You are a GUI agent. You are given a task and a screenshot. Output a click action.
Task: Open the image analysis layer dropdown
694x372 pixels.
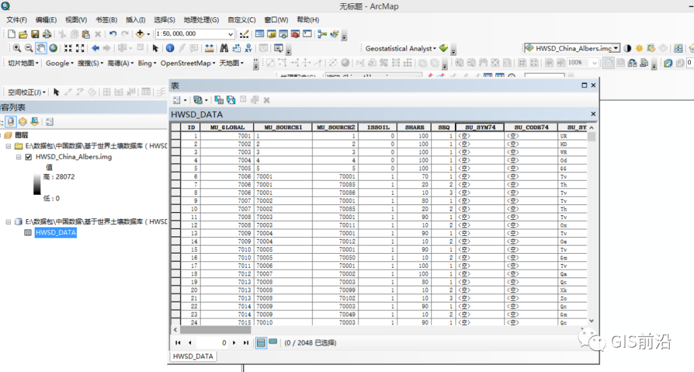click(x=616, y=48)
